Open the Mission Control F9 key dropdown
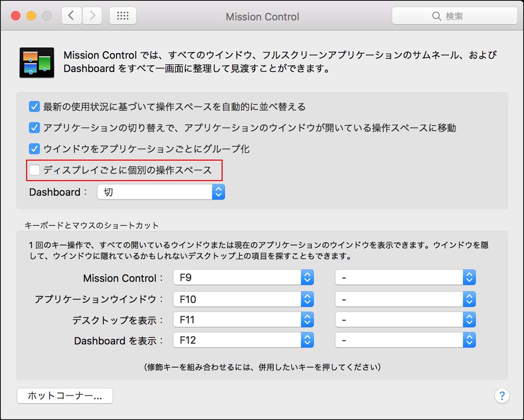This screenshot has height=420, width=524. tap(243, 277)
